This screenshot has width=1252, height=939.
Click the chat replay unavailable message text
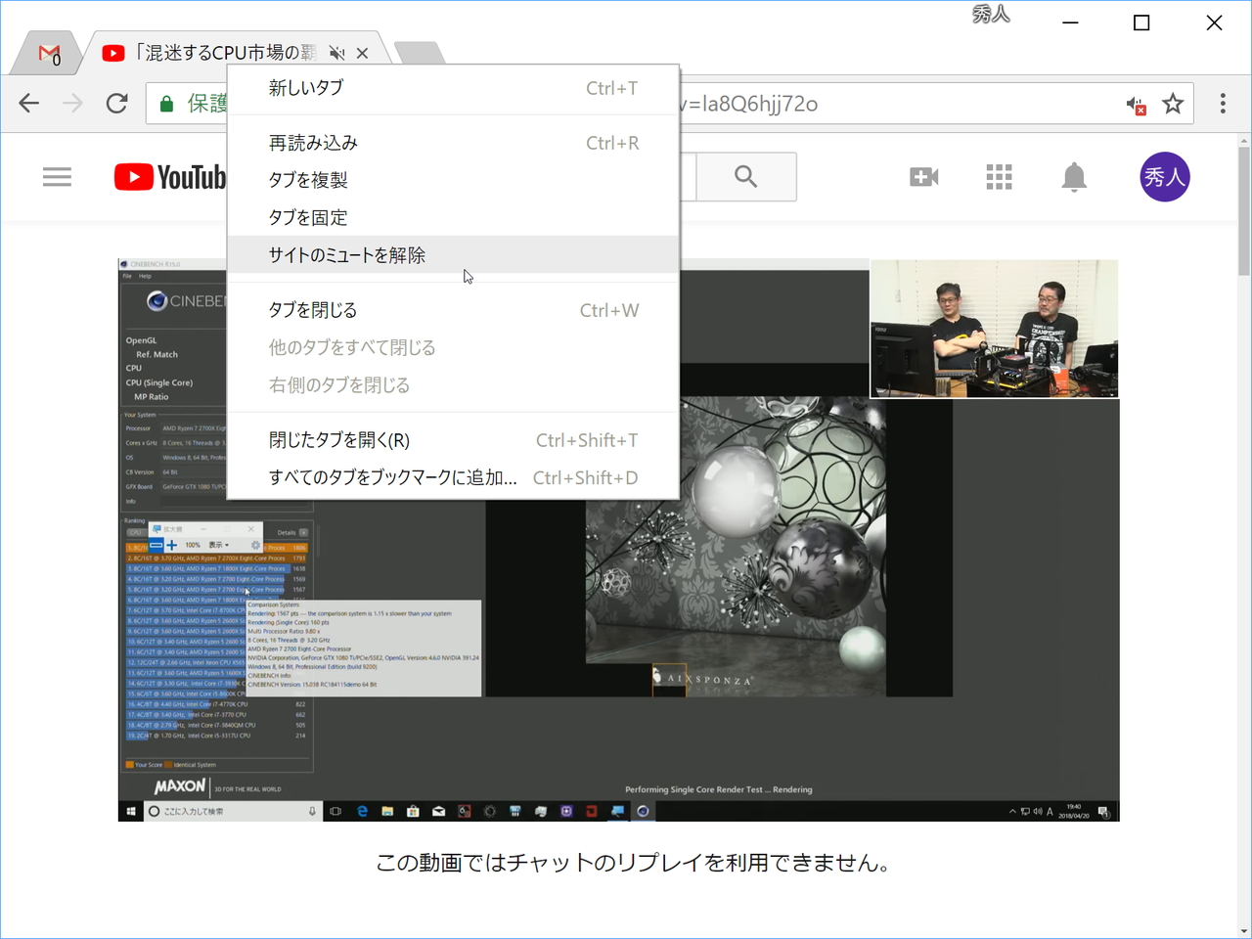coord(633,863)
